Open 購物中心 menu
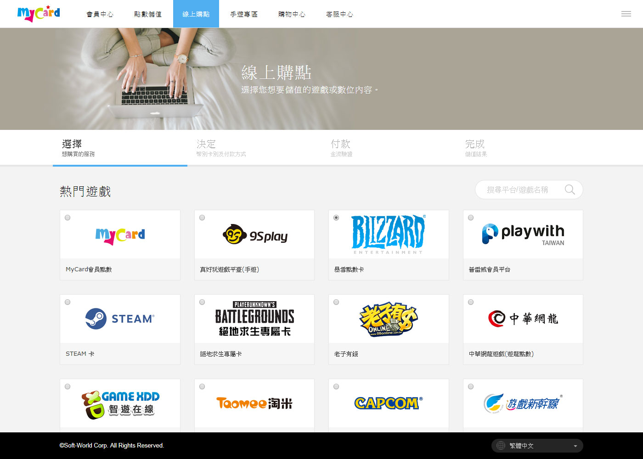 [x=292, y=14]
